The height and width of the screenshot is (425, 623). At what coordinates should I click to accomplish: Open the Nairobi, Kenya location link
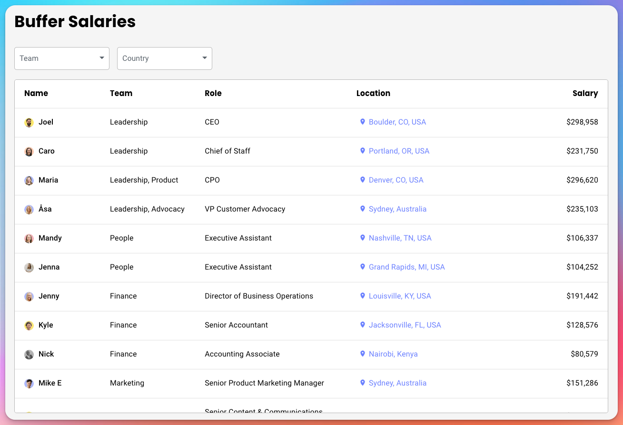tap(393, 354)
